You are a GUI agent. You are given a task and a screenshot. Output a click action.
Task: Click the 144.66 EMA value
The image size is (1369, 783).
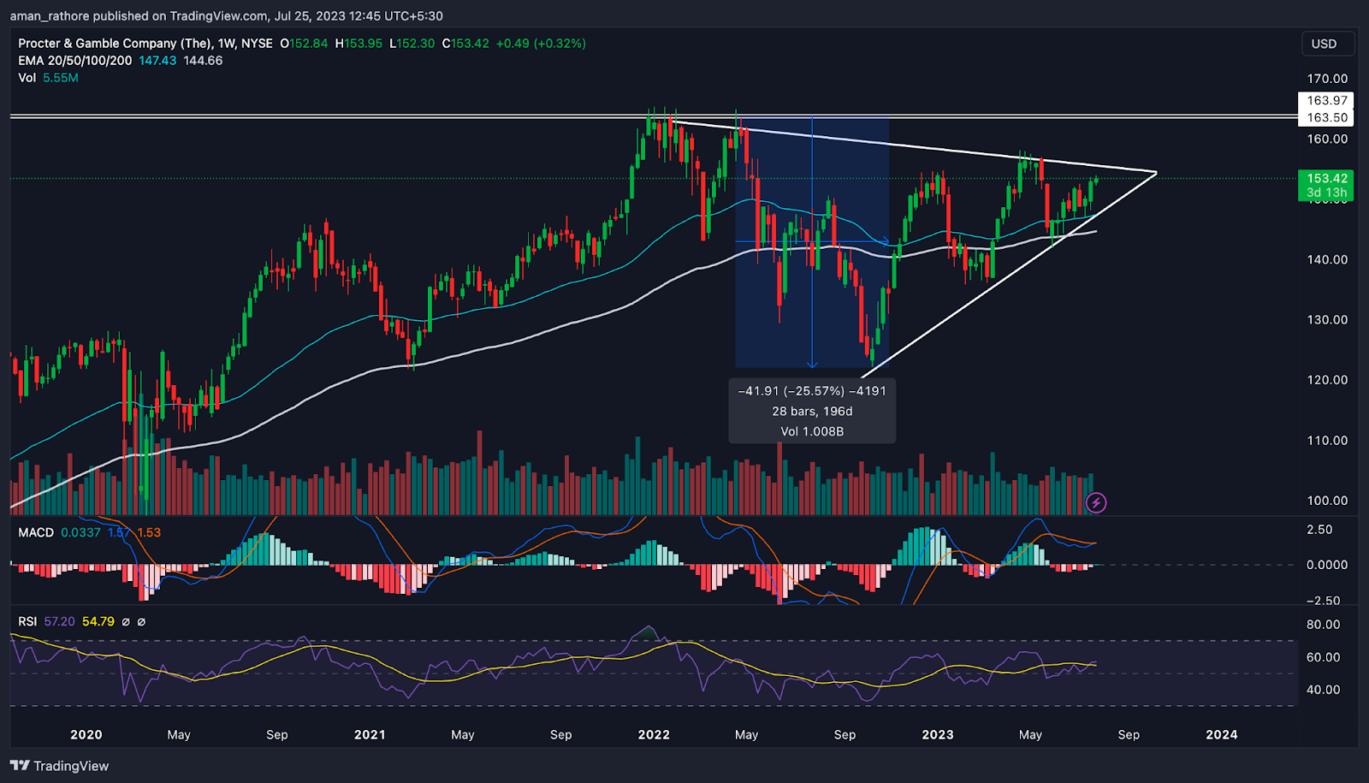tap(203, 61)
